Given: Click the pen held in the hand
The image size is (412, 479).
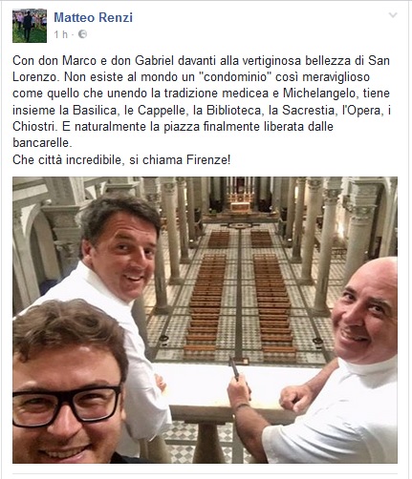Looking at the screenshot, I should point(234,368).
